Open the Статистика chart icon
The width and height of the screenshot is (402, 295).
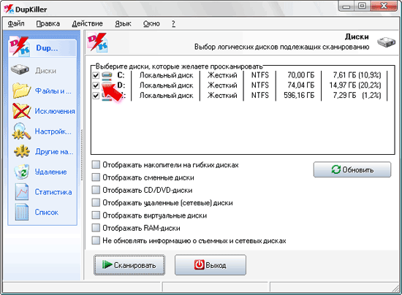22,192
